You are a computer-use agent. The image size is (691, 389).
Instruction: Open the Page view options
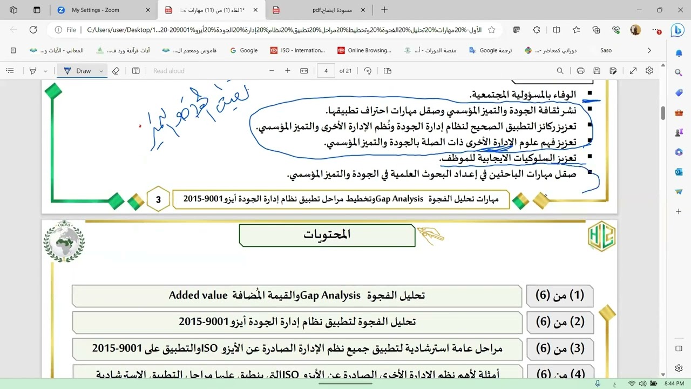[x=388, y=71]
